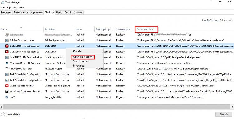This screenshot has height=119, width=234.
Task: Click the horizontal scrollbar track
Action: point(117,107)
